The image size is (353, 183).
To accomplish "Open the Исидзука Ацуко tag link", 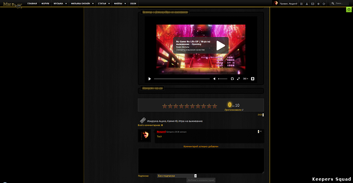I will [156, 121].
